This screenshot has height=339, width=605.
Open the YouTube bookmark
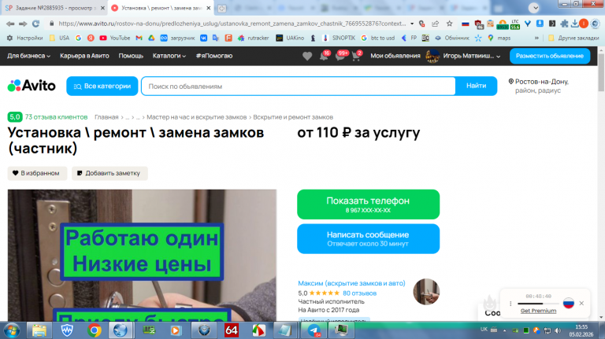(114, 38)
